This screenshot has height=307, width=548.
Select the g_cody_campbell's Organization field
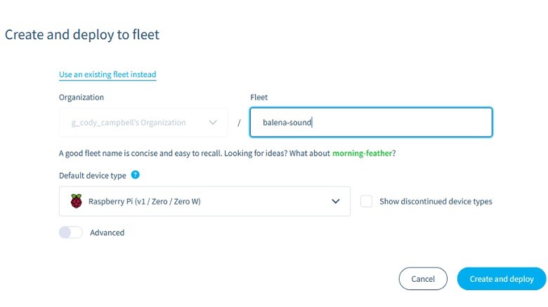click(x=133, y=123)
